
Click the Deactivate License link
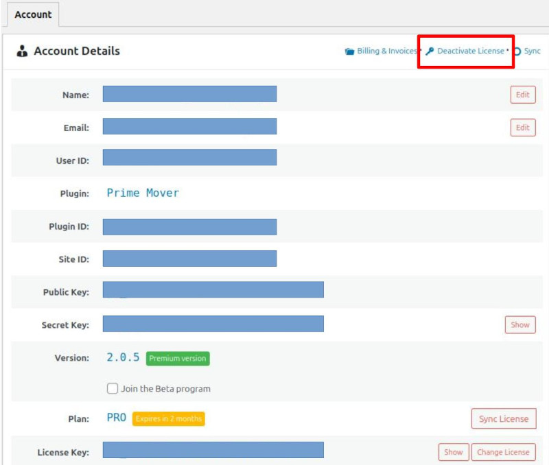coord(471,51)
